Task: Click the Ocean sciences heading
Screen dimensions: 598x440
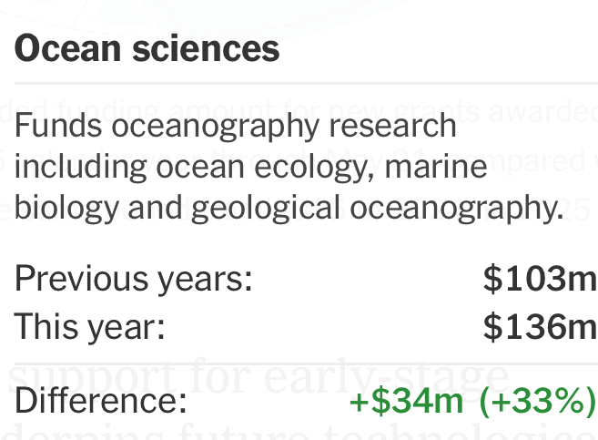Action: click(147, 49)
